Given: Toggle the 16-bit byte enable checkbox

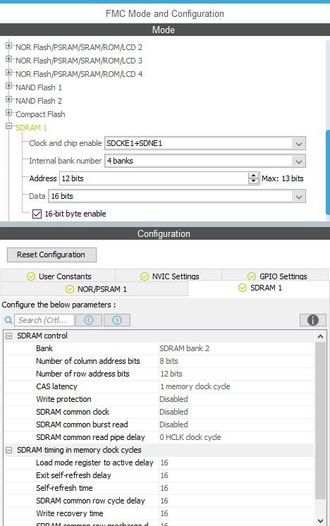Looking at the screenshot, I should pyautogui.click(x=37, y=214).
